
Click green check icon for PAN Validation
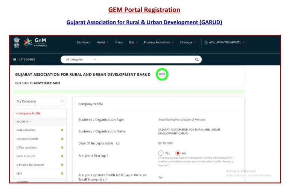tap(62, 130)
